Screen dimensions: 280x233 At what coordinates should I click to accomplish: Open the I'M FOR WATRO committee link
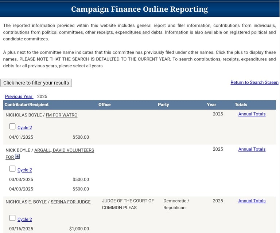[x=62, y=115]
